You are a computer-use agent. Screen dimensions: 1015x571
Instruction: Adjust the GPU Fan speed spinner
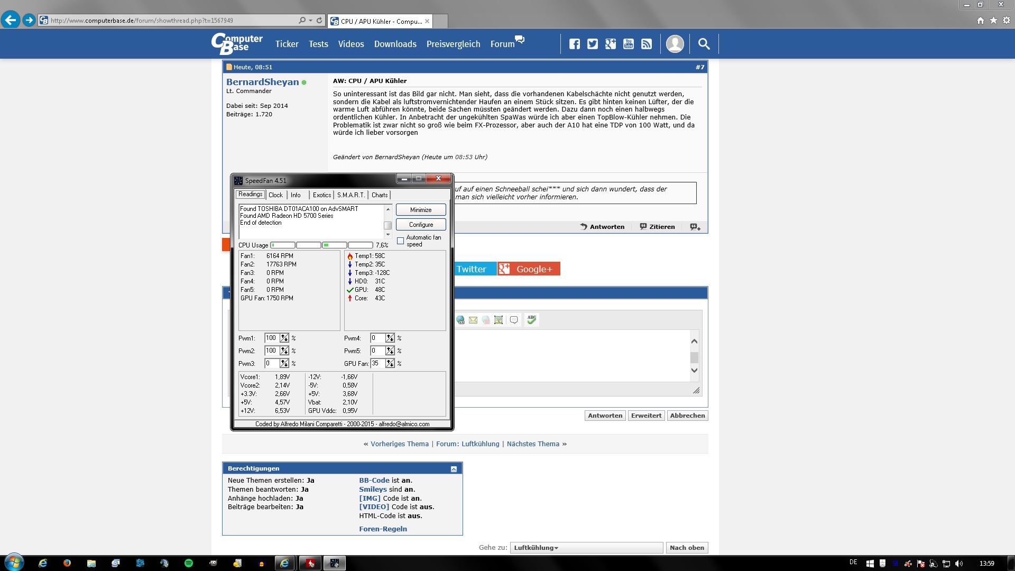390,364
